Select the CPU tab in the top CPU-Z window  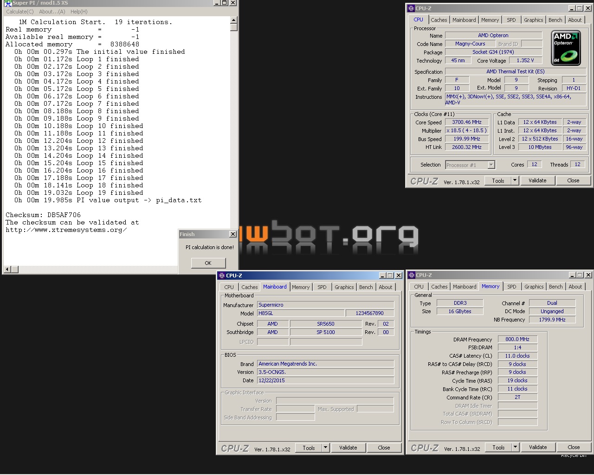418,19
